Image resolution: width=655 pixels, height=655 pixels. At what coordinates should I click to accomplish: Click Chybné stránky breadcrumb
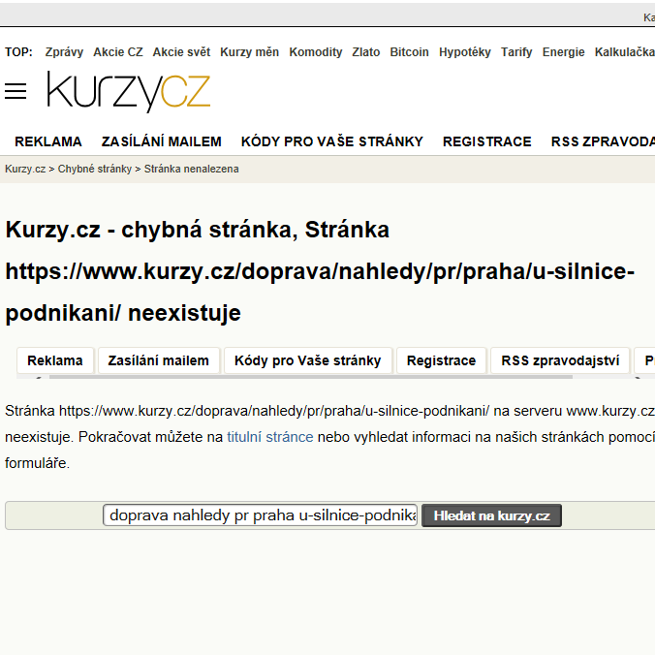click(x=94, y=169)
